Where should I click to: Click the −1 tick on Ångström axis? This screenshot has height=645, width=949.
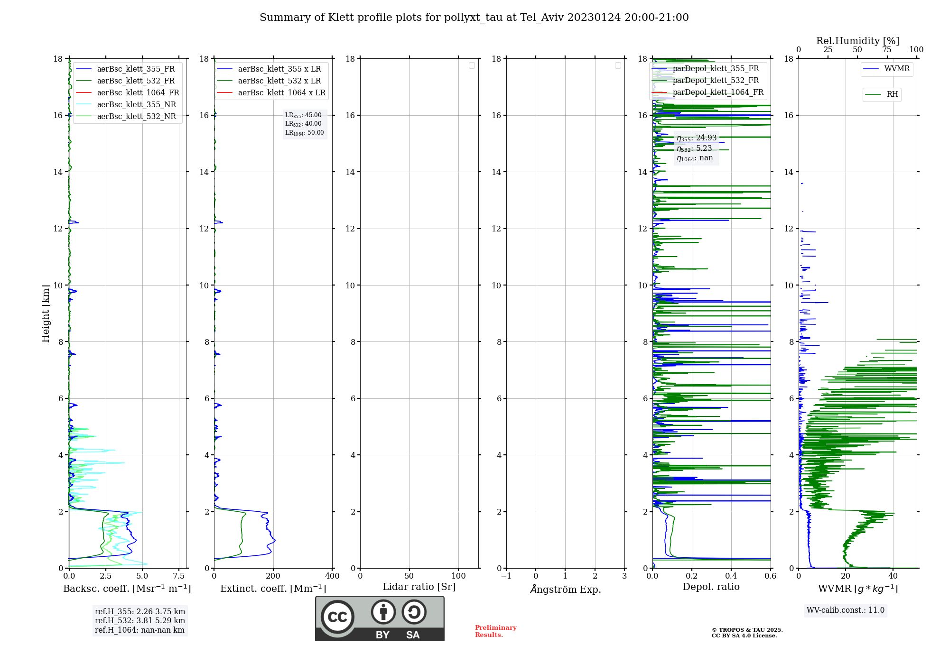coord(506,576)
